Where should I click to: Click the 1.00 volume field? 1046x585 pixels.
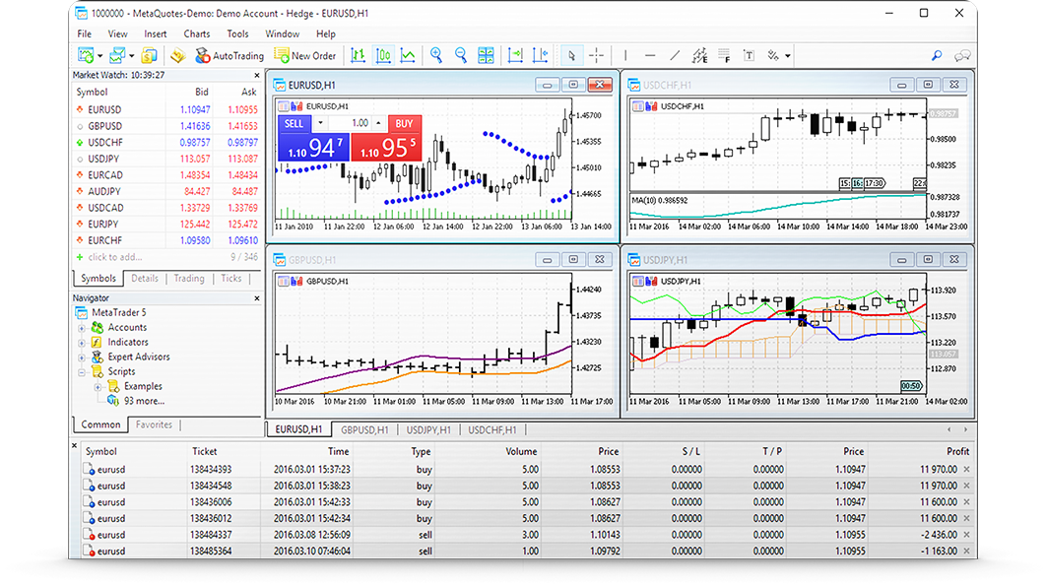(x=350, y=123)
